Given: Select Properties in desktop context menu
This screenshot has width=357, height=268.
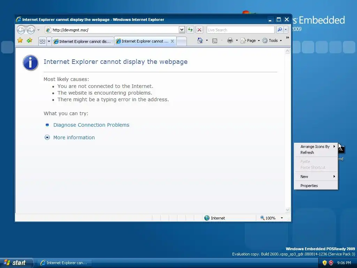Looking at the screenshot, I should click(x=316, y=186).
